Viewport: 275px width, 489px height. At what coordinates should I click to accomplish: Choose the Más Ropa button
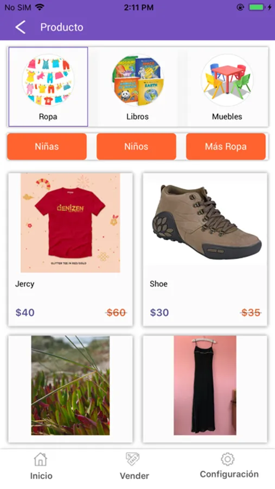point(226,147)
